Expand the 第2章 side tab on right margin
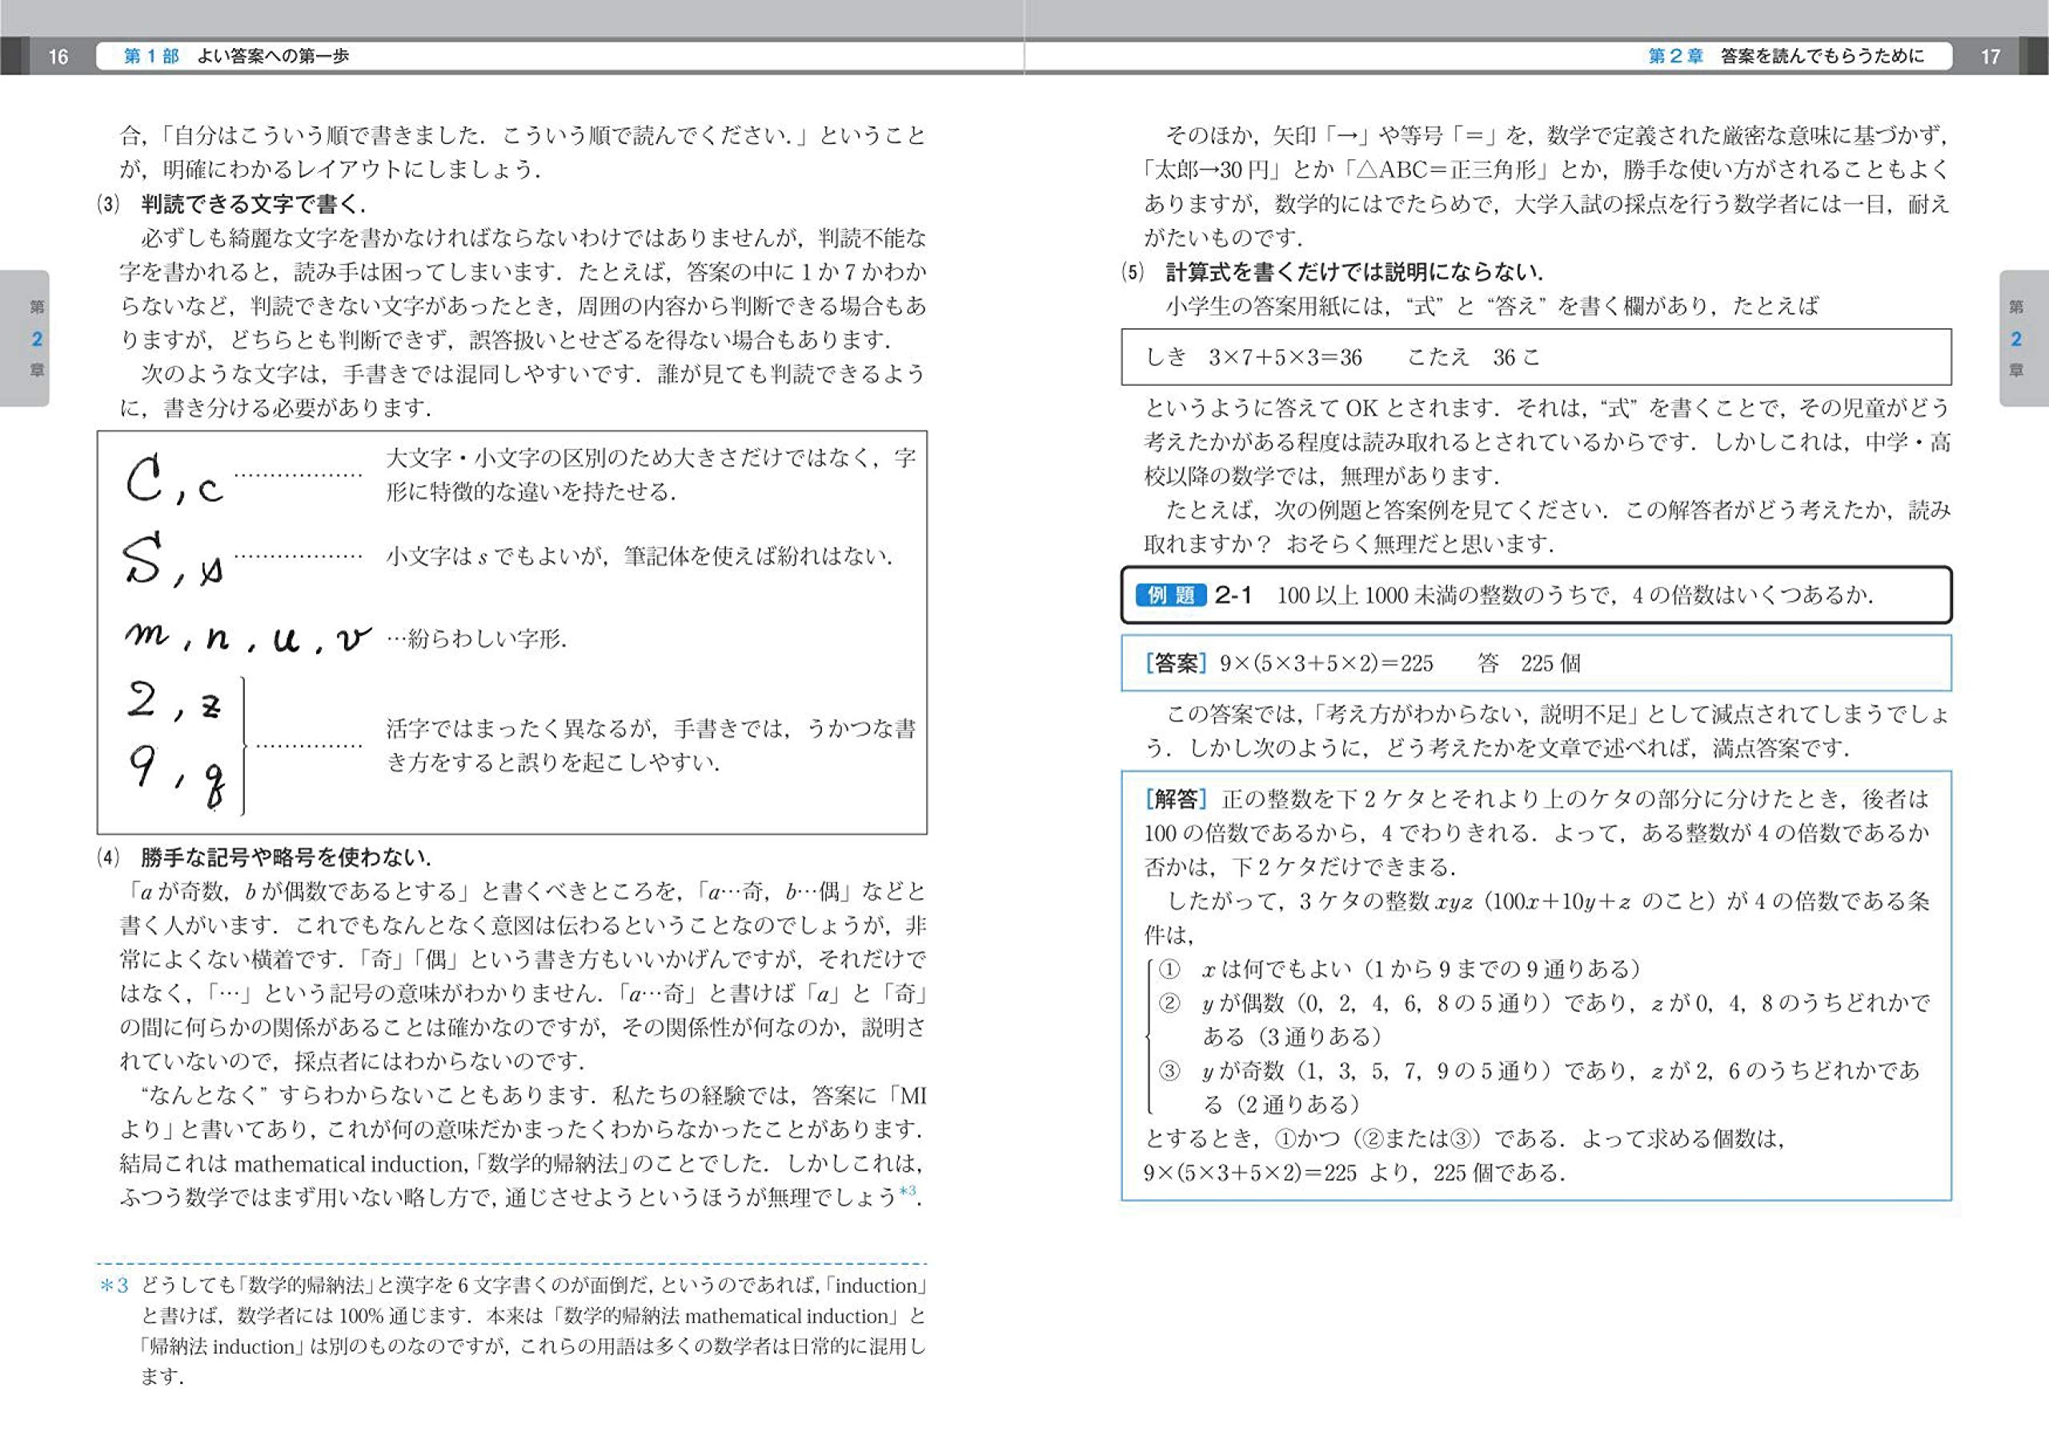 [x=2019, y=339]
